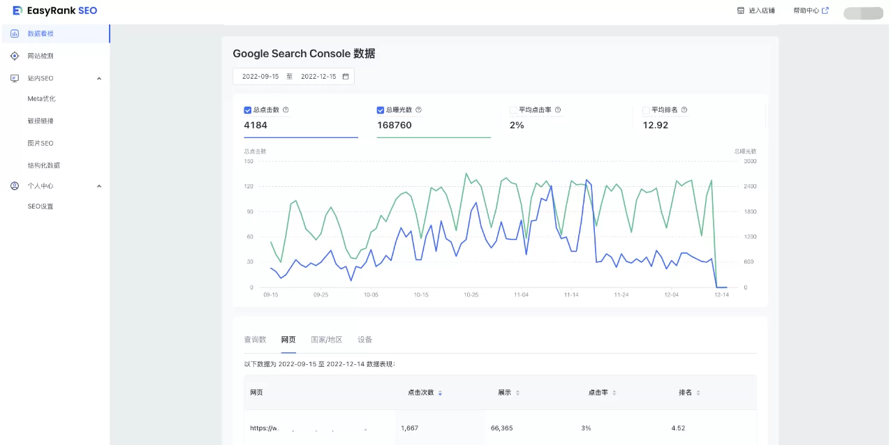Switch to the 查询数 tab
Viewport: 891px width, 445px height.
tap(255, 340)
